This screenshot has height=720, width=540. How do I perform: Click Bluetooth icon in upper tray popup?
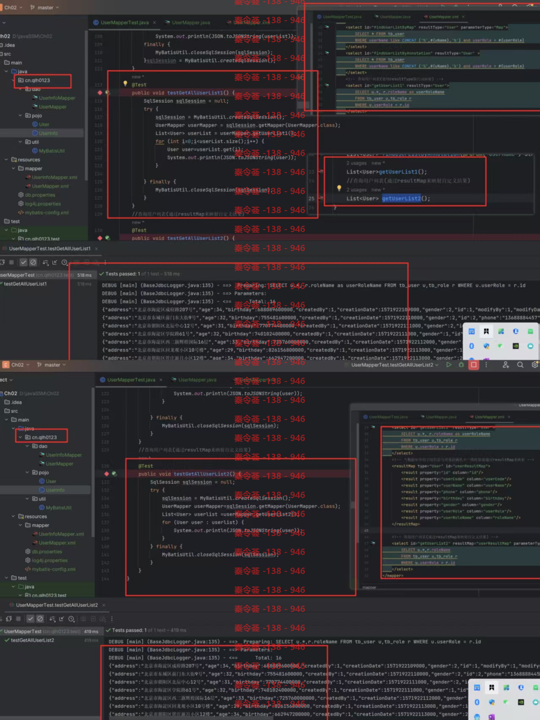472,346
